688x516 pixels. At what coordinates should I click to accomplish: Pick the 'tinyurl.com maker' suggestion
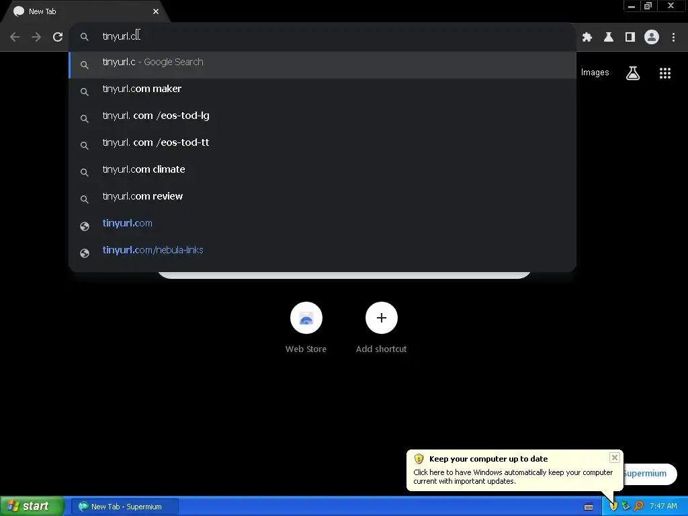click(322, 91)
